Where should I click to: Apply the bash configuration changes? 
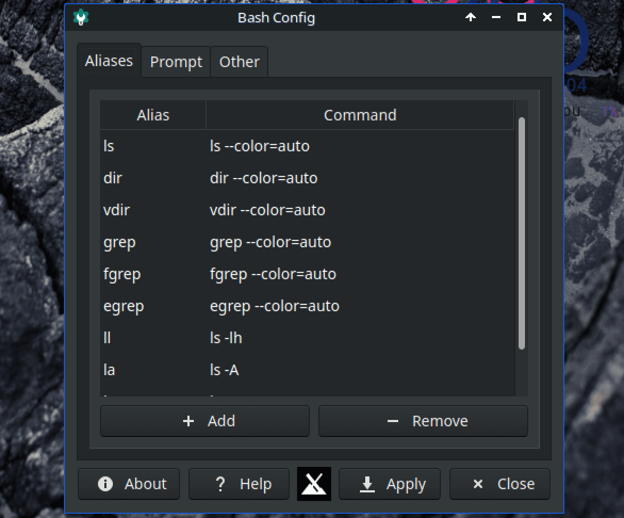390,484
